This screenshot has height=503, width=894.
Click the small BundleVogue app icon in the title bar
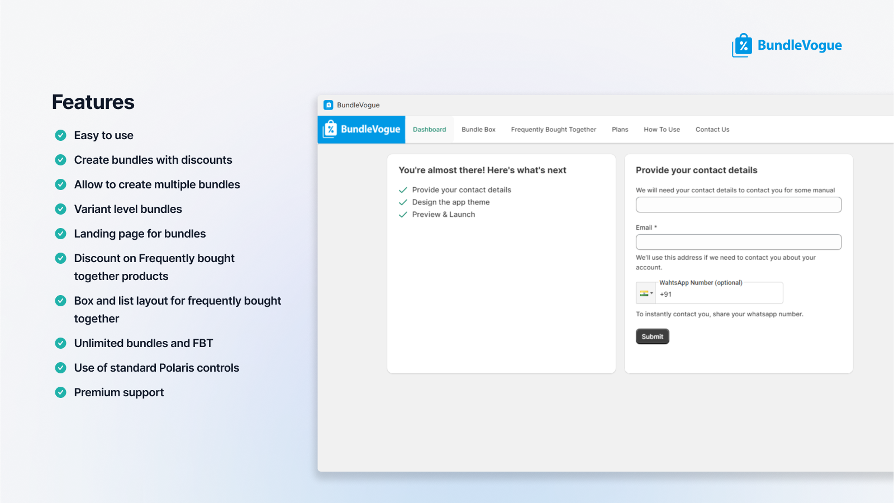click(x=329, y=105)
